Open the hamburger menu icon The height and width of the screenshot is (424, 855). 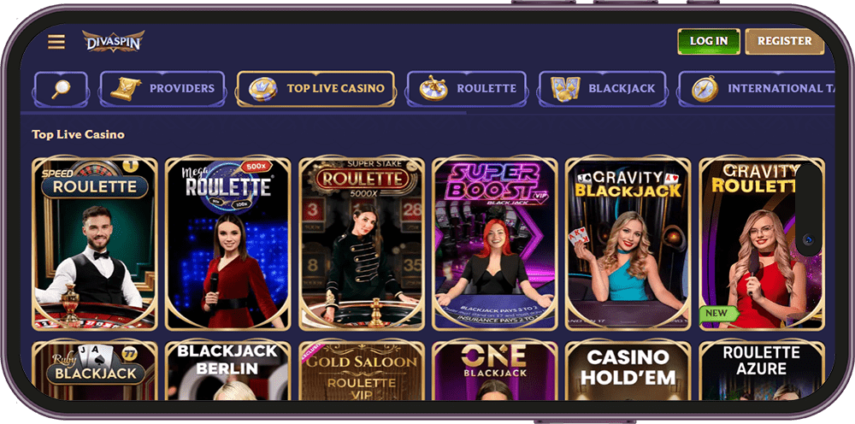pos(56,42)
